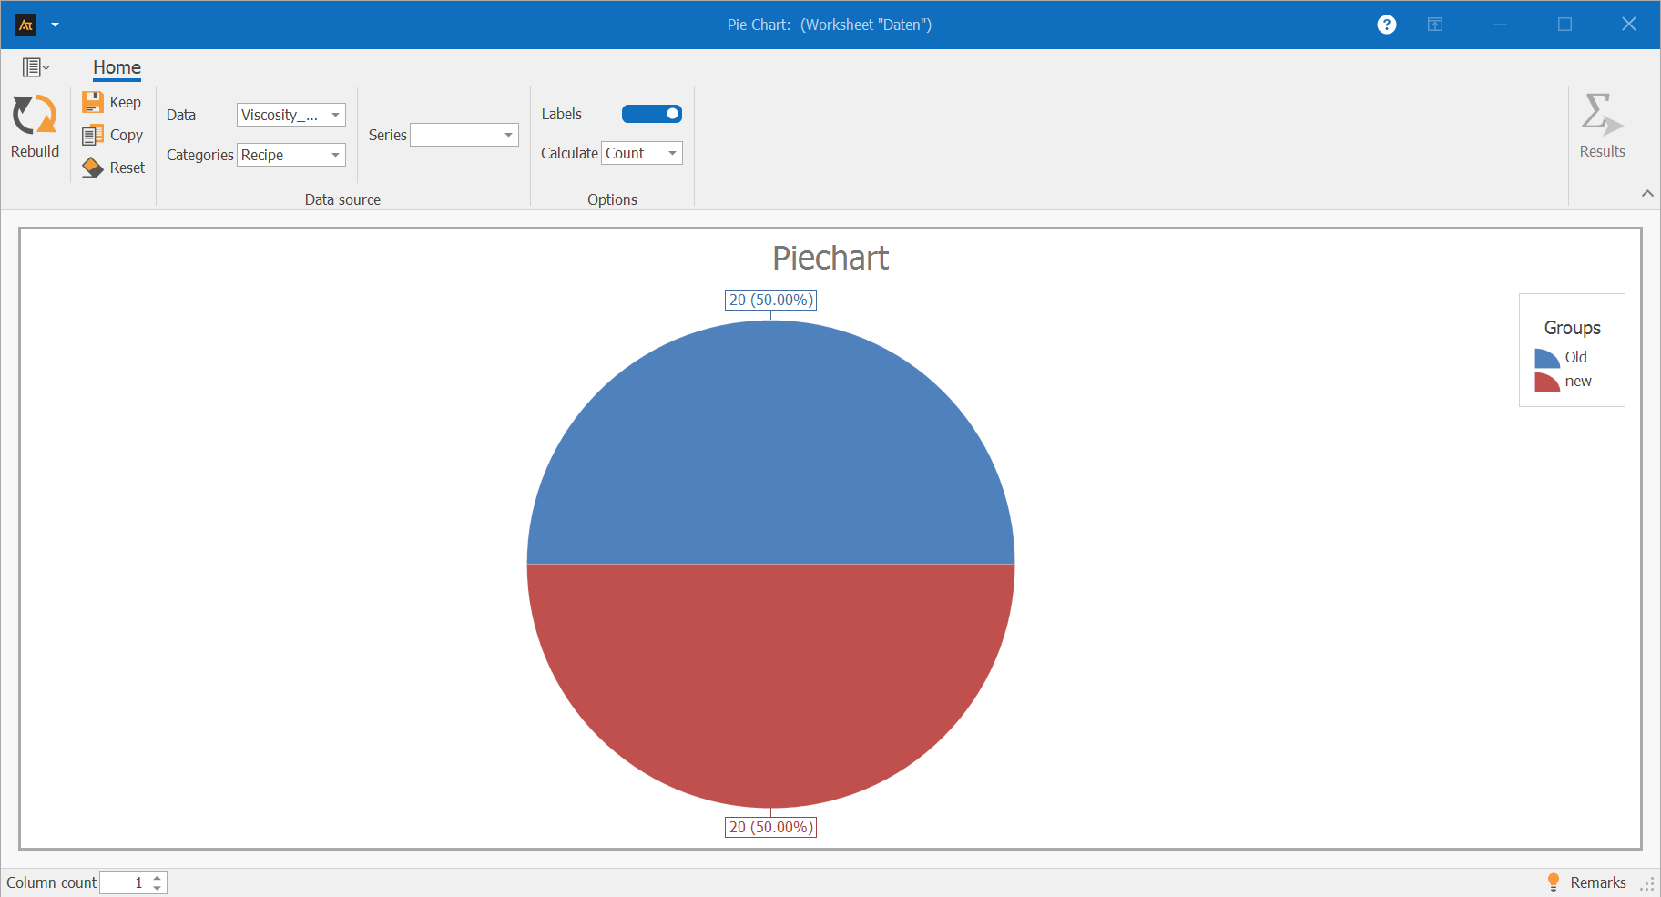
Task: Open the file menu list button
Action: coord(36,67)
